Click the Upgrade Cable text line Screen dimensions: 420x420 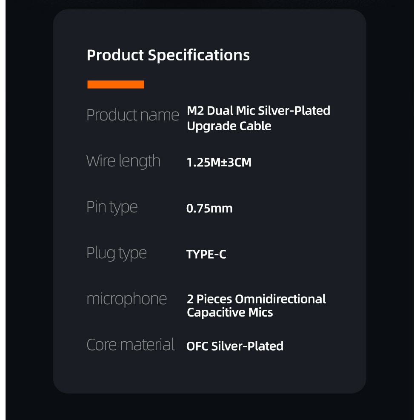[229, 126]
